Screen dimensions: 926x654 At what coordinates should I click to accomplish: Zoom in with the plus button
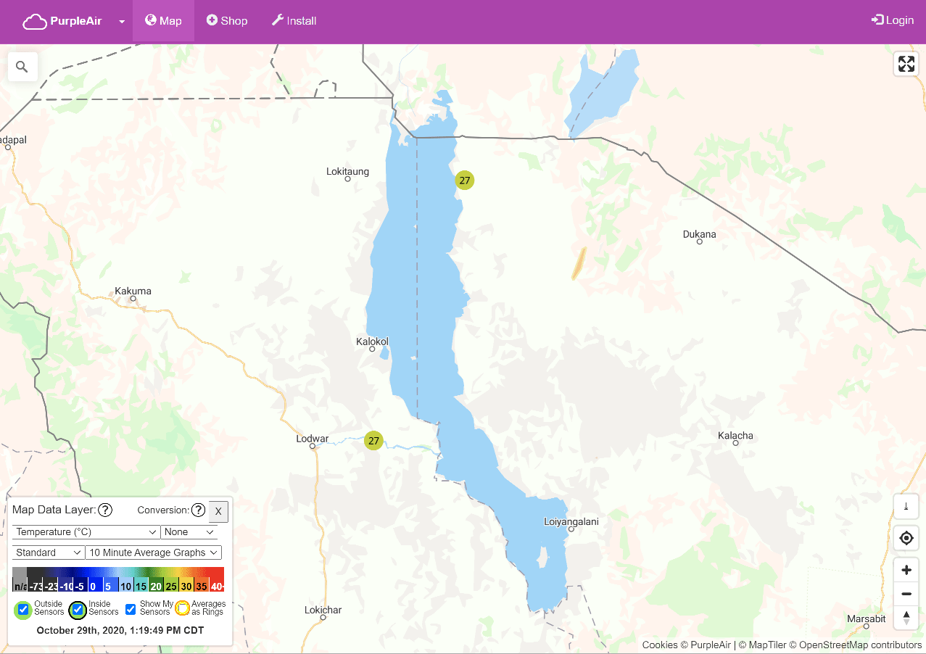click(x=906, y=570)
